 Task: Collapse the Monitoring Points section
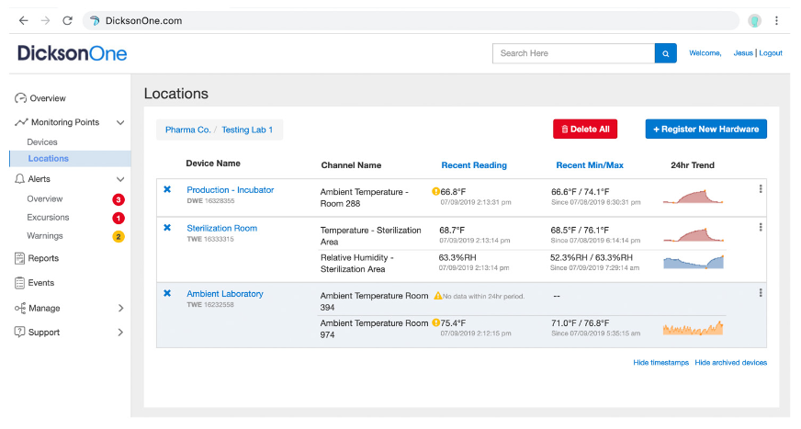[119, 122]
